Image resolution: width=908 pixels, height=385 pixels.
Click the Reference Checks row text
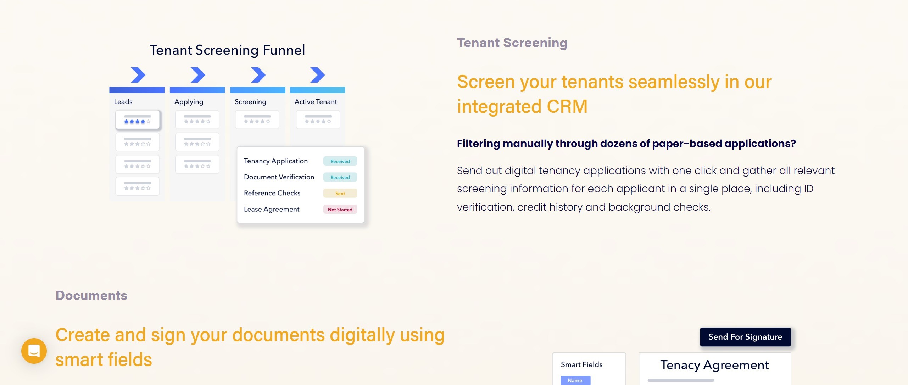[272, 193]
